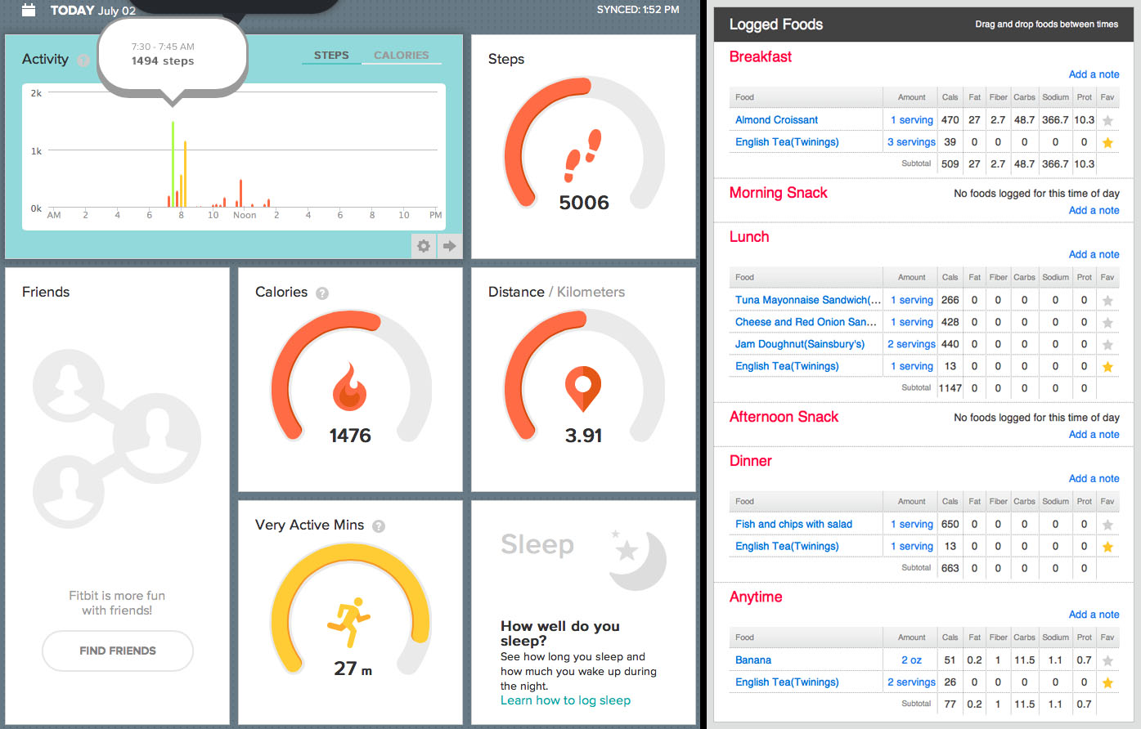Open the amount selector showing 3 servings of tea
Screen dimensions: 1141x729
(910, 141)
